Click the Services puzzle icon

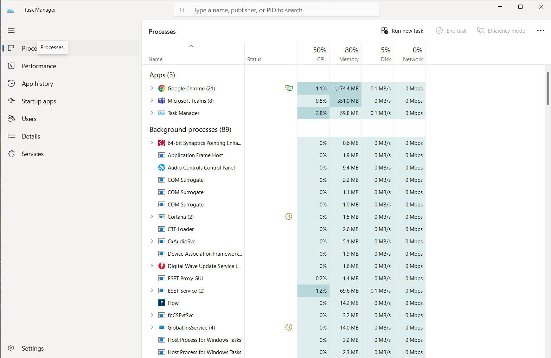(x=11, y=154)
